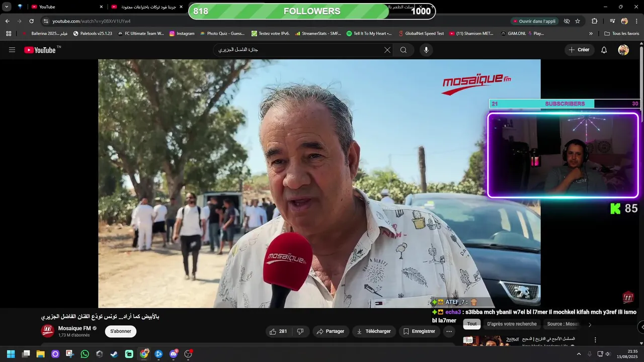This screenshot has height=362, width=644.
Task: Open the Chrome profile avatar in the toolbar
Action: click(x=624, y=21)
